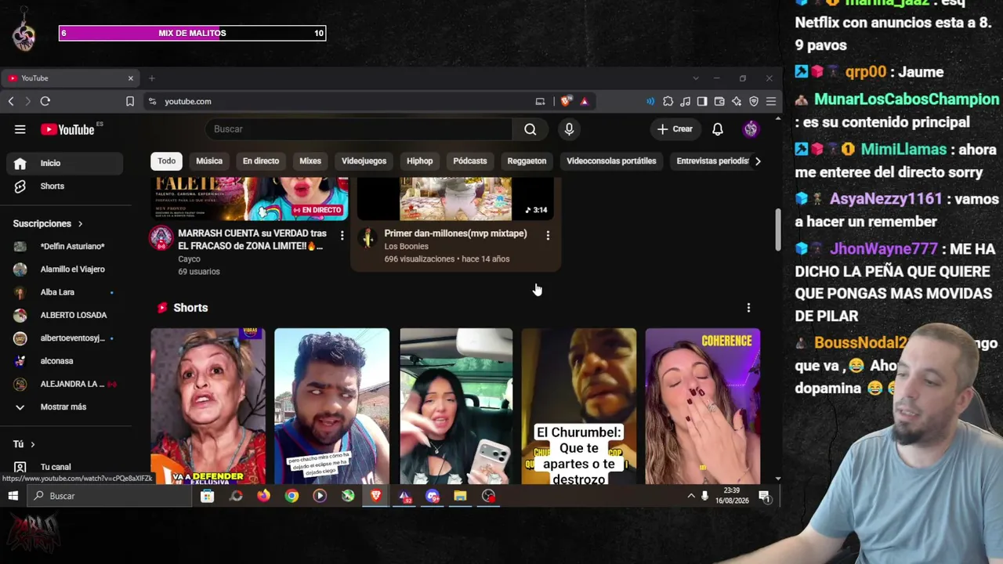Click the page vertical scrollbar thumb
This screenshot has height=564, width=1003.
777,230
